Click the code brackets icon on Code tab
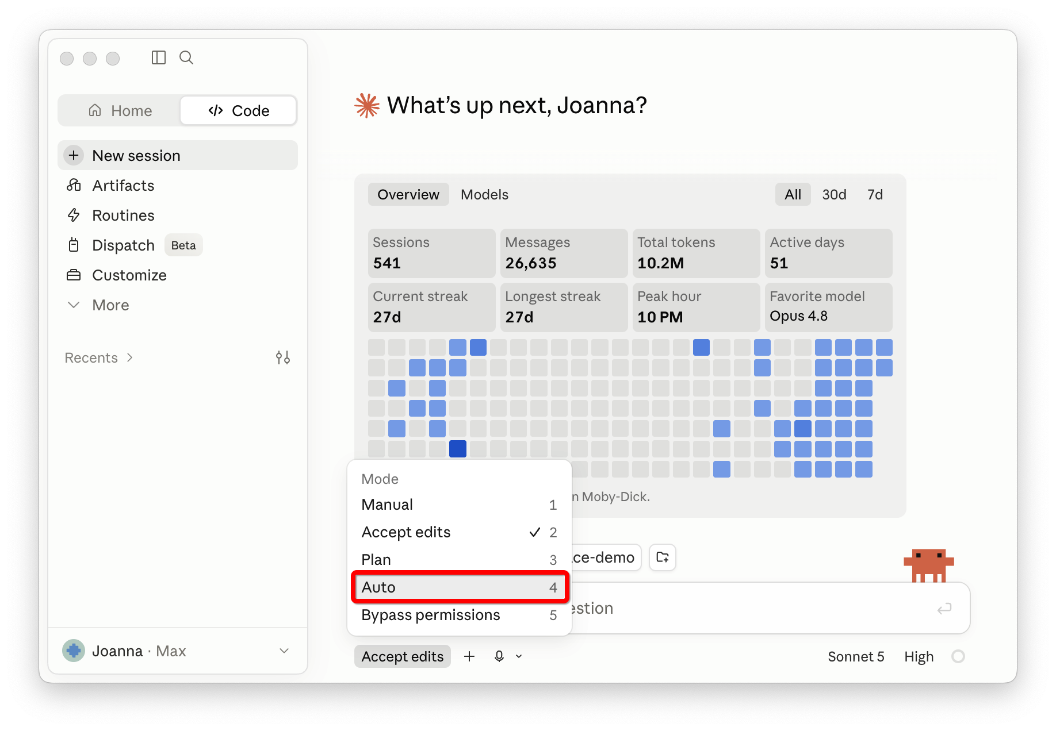Screen dimensions: 1056x731 coord(216,110)
